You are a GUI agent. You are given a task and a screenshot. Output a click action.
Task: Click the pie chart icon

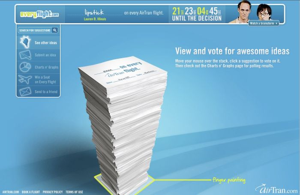[x=25, y=67]
